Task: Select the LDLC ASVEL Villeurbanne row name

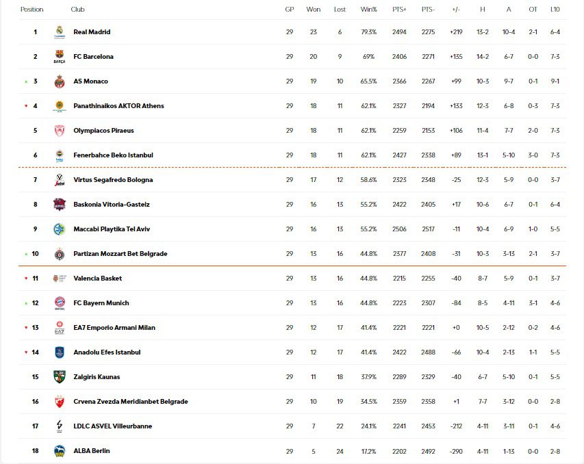Action: 112,426
